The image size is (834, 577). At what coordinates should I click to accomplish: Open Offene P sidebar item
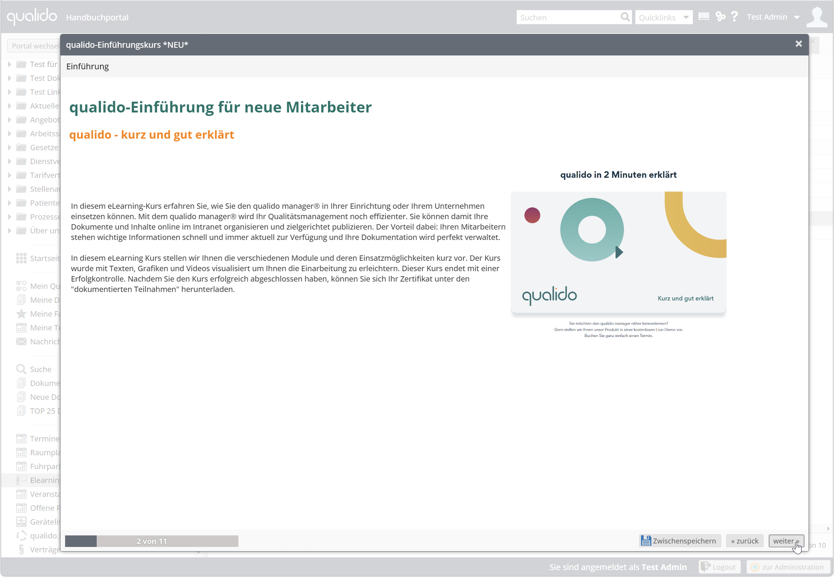[x=38, y=508]
